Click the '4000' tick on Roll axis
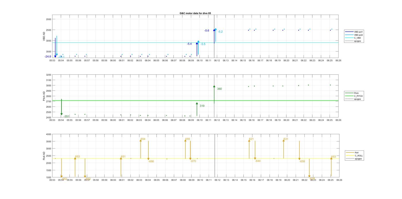Image resolution: width=402 pixels, height=199 pixels. [49, 134]
